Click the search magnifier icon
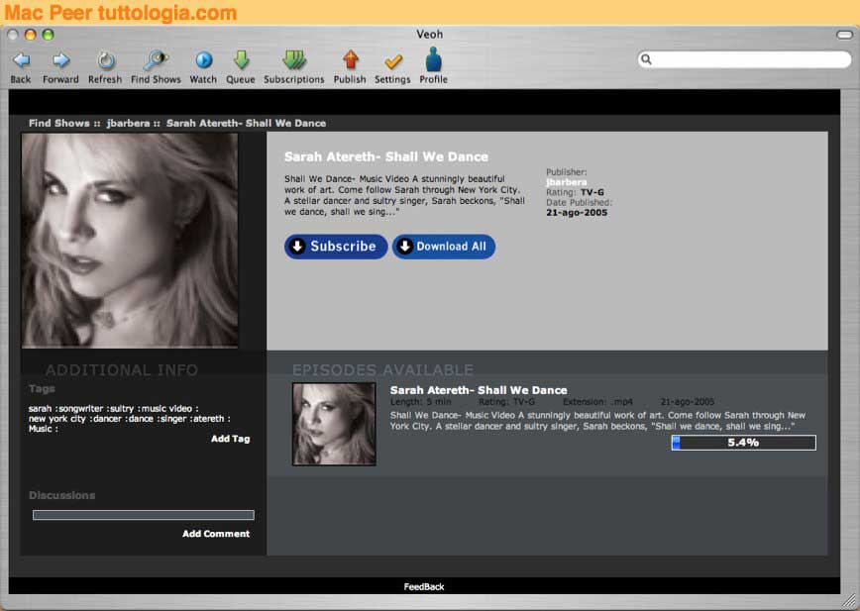Viewport: 860px width, 611px height. [646, 59]
